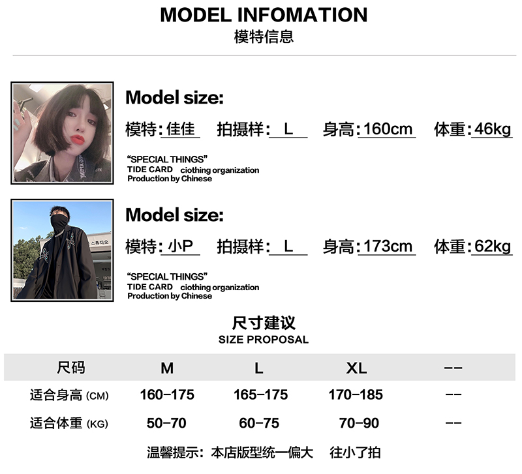This screenshot has height=474, width=522.
Task: Click model name 小P
Action: pyautogui.click(x=181, y=246)
